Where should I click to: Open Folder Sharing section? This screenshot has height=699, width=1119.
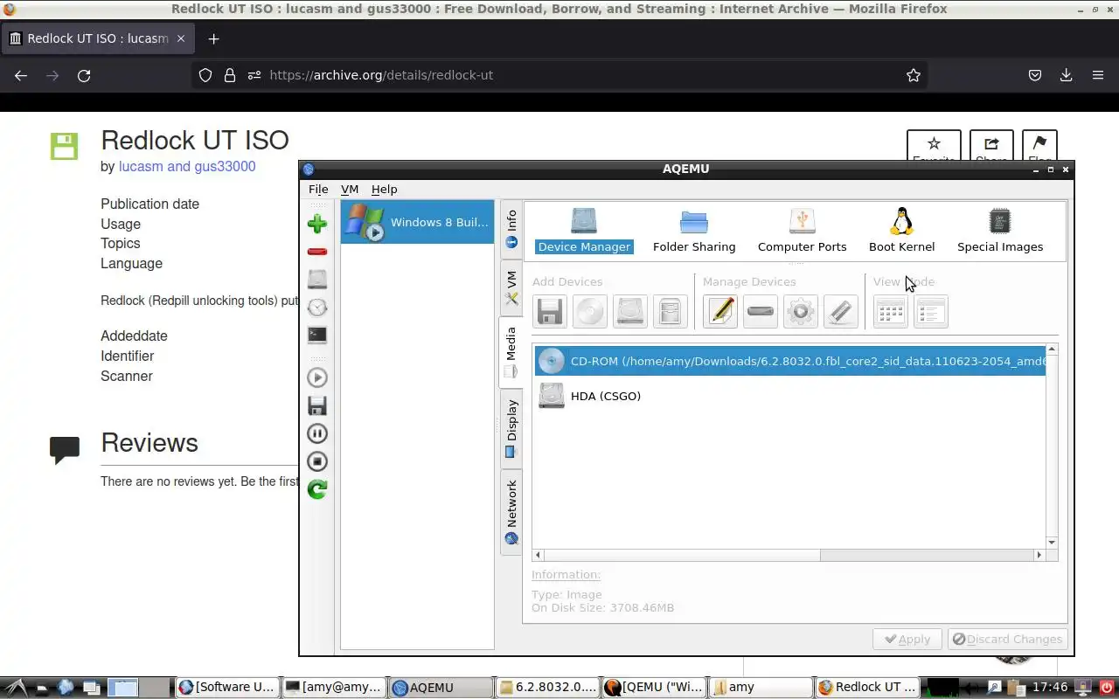pyautogui.click(x=694, y=231)
